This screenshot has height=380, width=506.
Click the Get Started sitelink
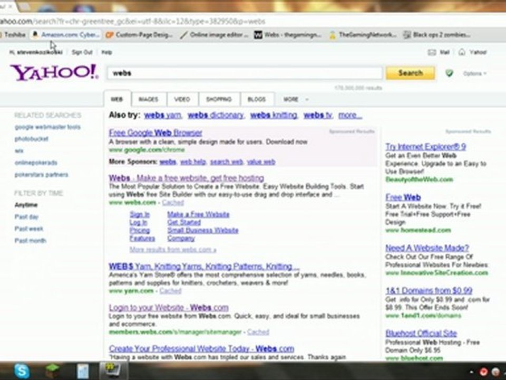(x=184, y=222)
